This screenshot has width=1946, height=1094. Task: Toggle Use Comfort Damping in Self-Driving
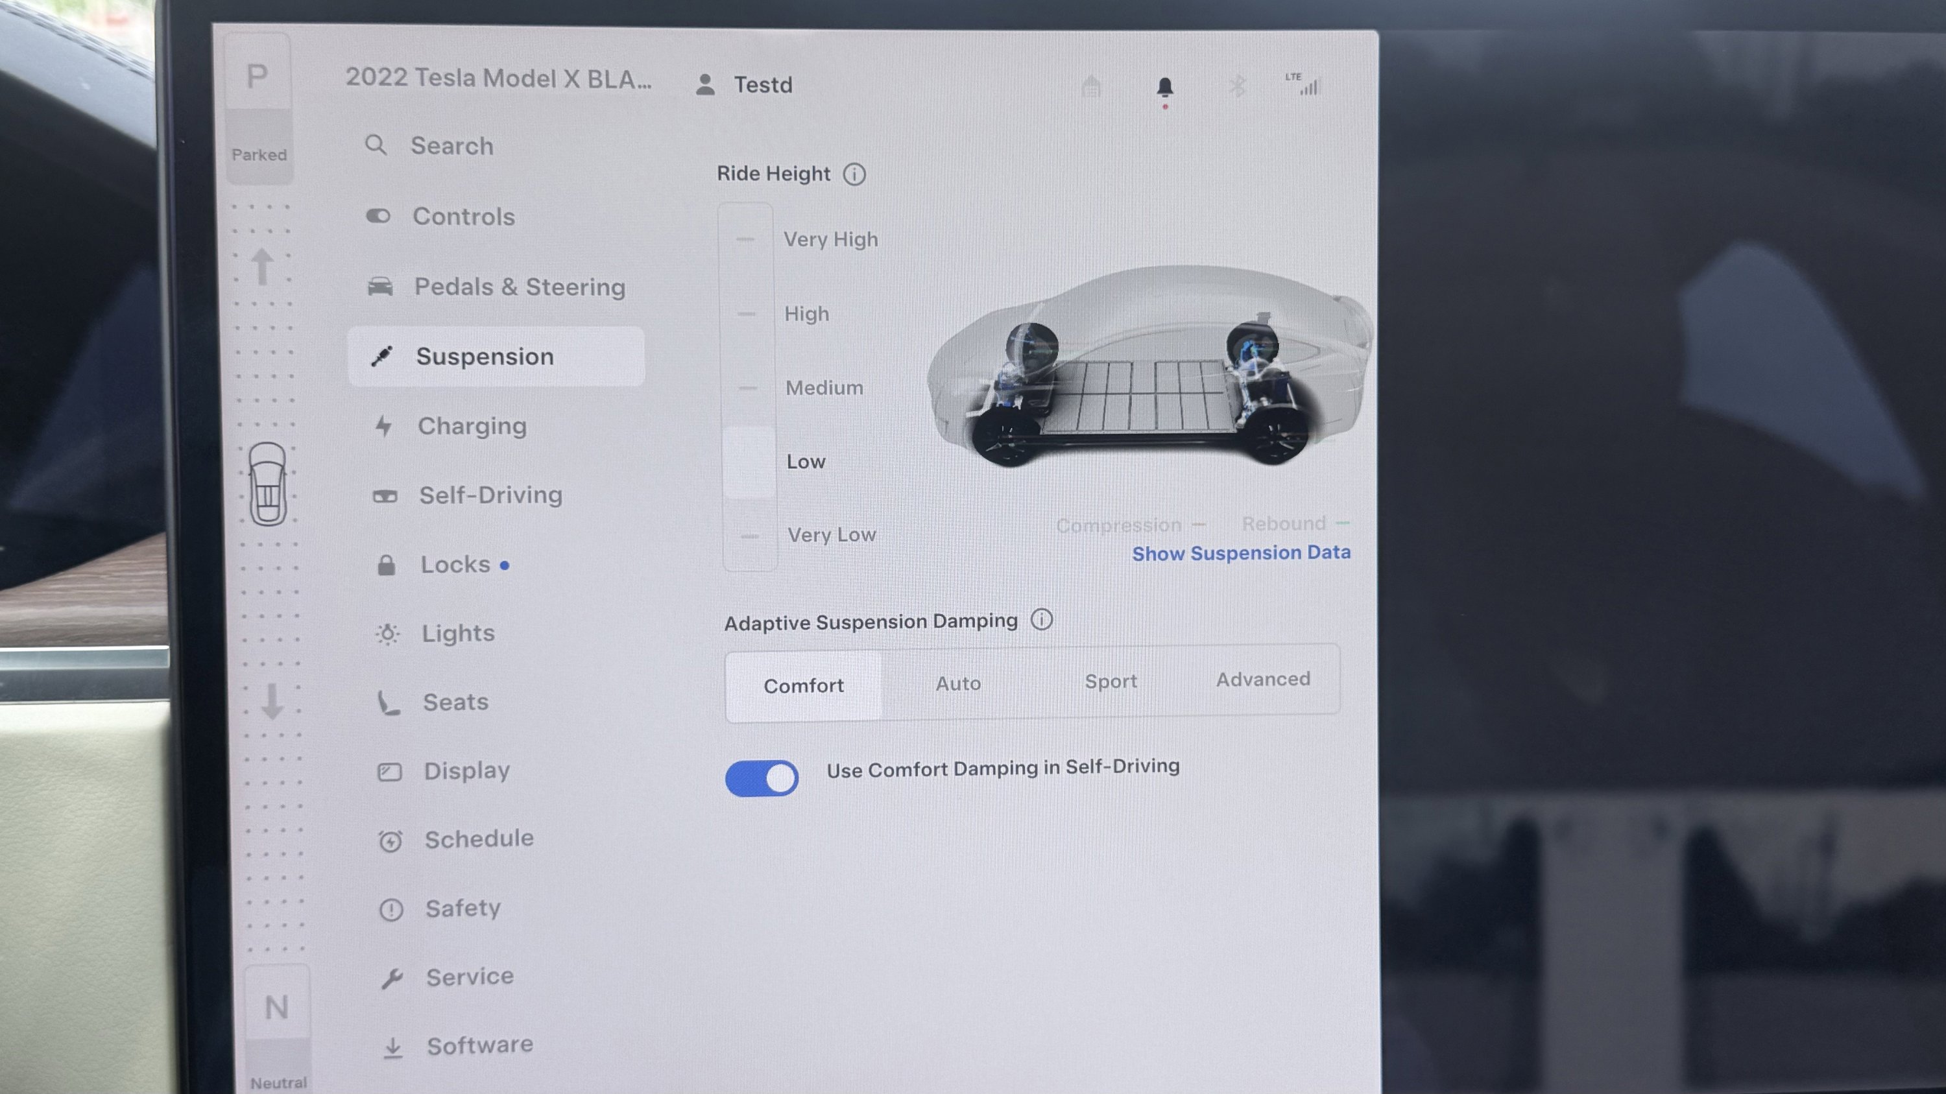[762, 778]
